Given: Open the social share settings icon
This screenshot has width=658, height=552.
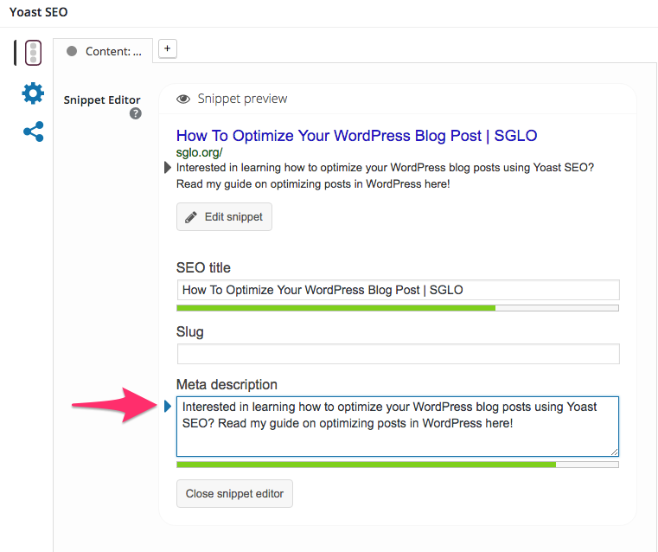Looking at the screenshot, I should pos(34,132).
